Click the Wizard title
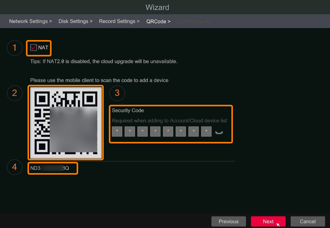 [x=157, y=7]
